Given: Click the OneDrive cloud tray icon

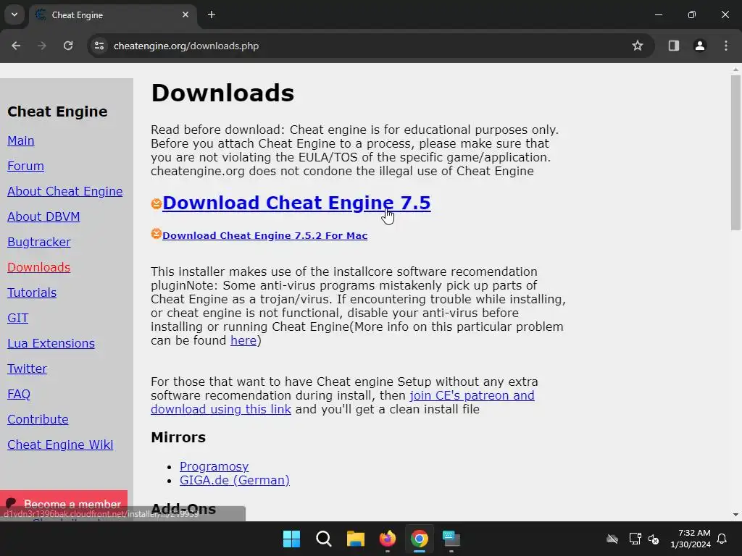Looking at the screenshot, I should [612, 539].
